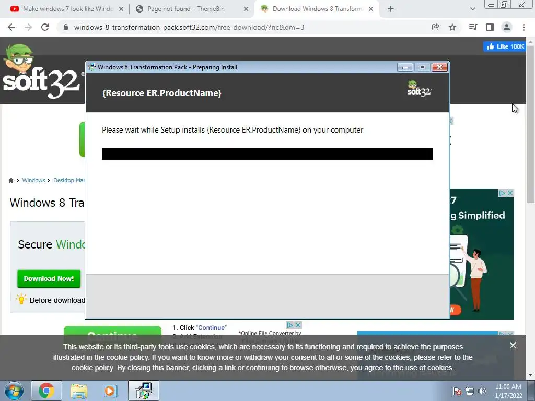Click soft32 logo in installer header
This screenshot has height=401, width=535.
click(420, 89)
